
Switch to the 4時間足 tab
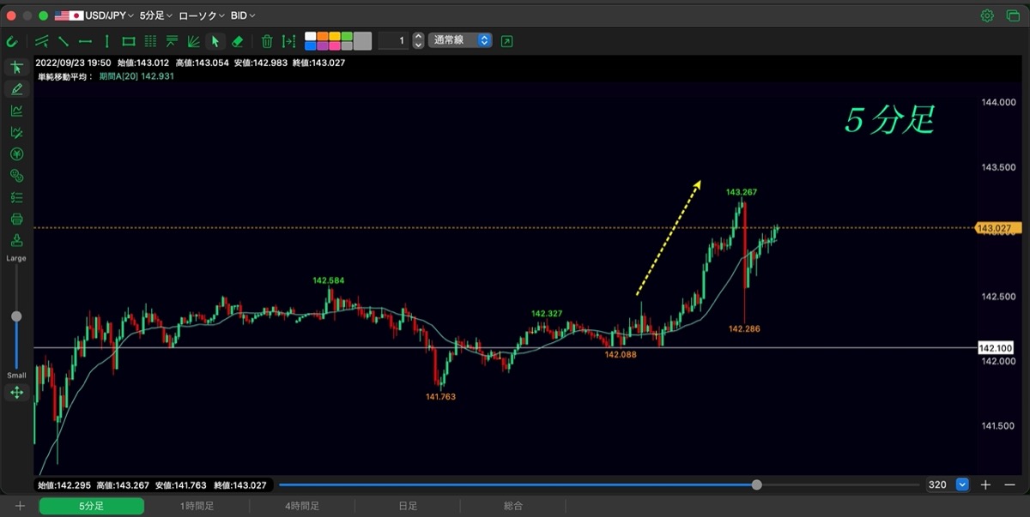(x=302, y=506)
